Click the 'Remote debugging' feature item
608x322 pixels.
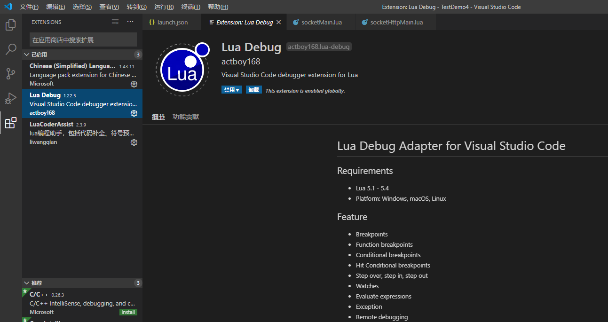382,317
